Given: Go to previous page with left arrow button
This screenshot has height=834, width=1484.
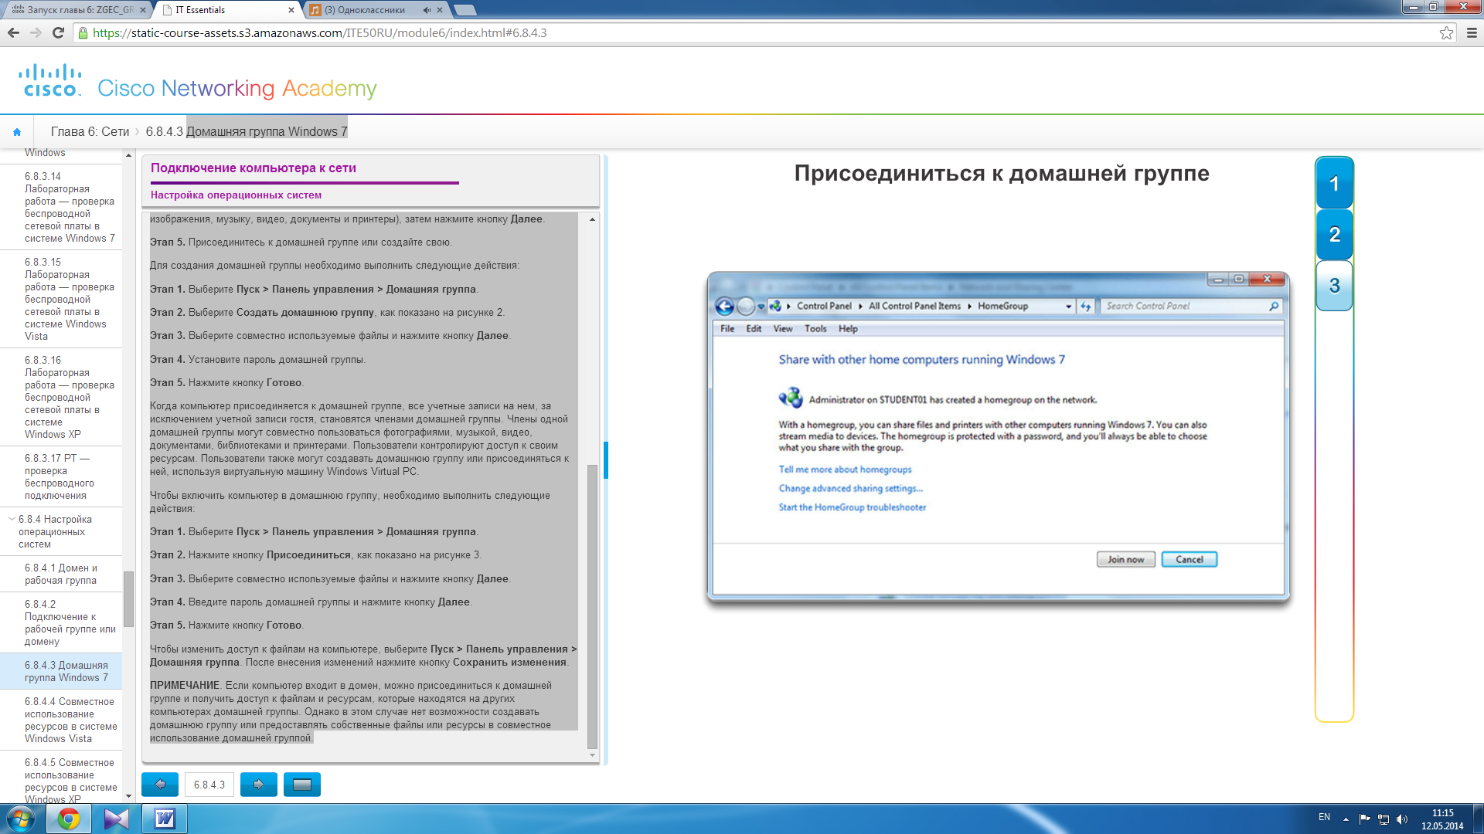Looking at the screenshot, I should tap(160, 785).
